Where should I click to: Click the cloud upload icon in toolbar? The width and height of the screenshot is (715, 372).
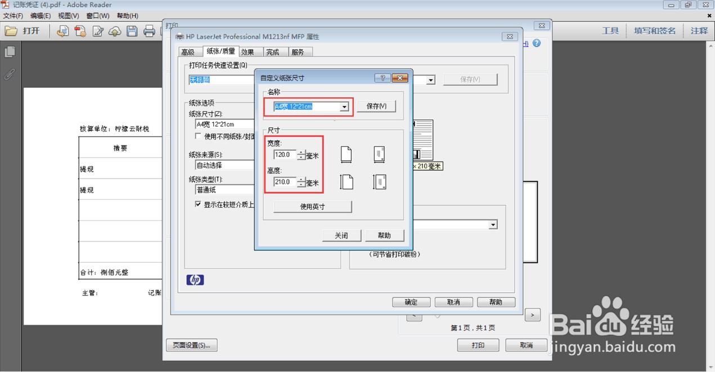[115, 31]
